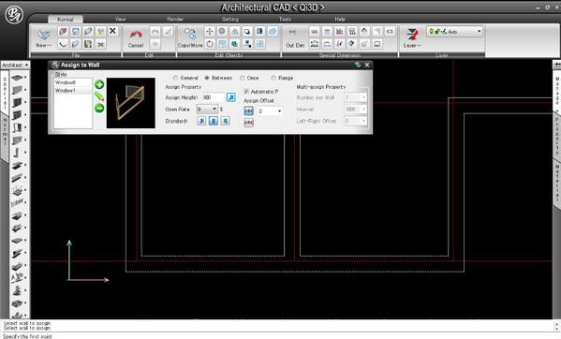Click the New file icon
561x339 pixels.
(44, 37)
